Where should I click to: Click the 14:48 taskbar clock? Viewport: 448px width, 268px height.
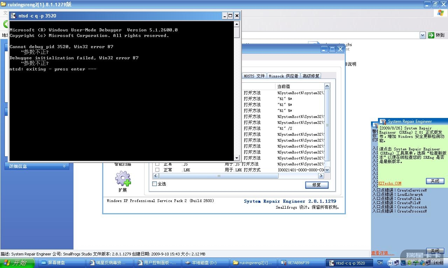(439, 263)
